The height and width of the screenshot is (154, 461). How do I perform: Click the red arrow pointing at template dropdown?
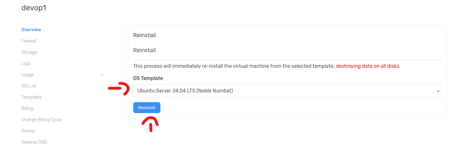pyautogui.click(x=119, y=89)
